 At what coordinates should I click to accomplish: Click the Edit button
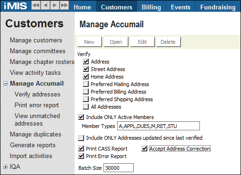point(142,42)
